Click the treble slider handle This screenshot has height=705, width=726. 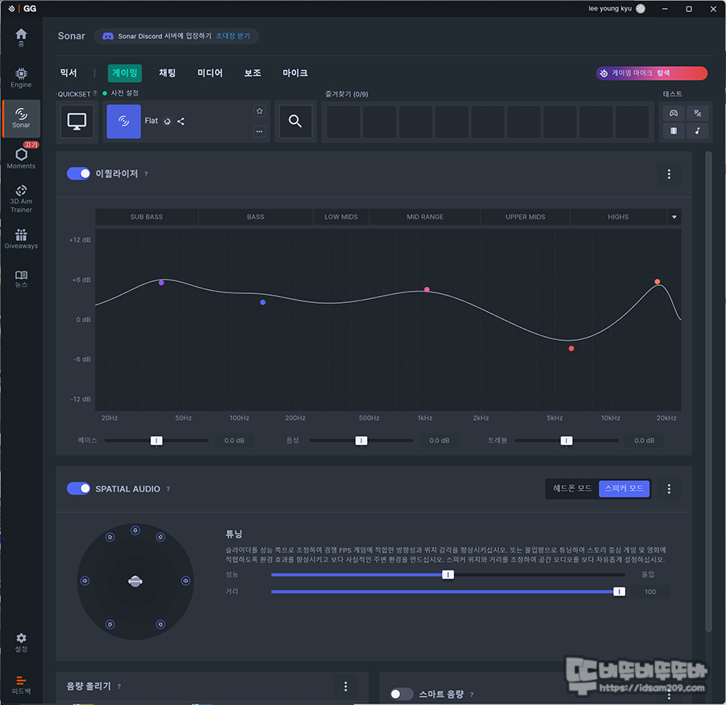point(566,441)
